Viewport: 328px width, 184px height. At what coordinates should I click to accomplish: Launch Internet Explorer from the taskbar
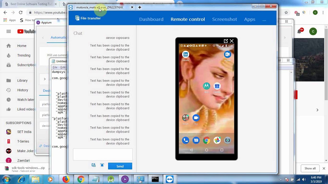(x=21, y=179)
